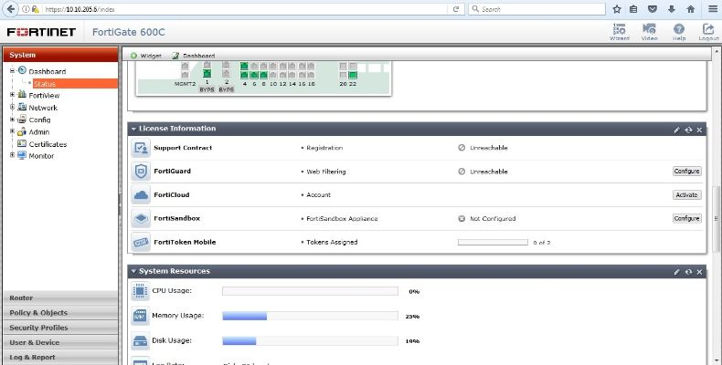The width and height of the screenshot is (722, 365).
Task: Click the Dashboard toolbar button
Action: (x=194, y=56)
